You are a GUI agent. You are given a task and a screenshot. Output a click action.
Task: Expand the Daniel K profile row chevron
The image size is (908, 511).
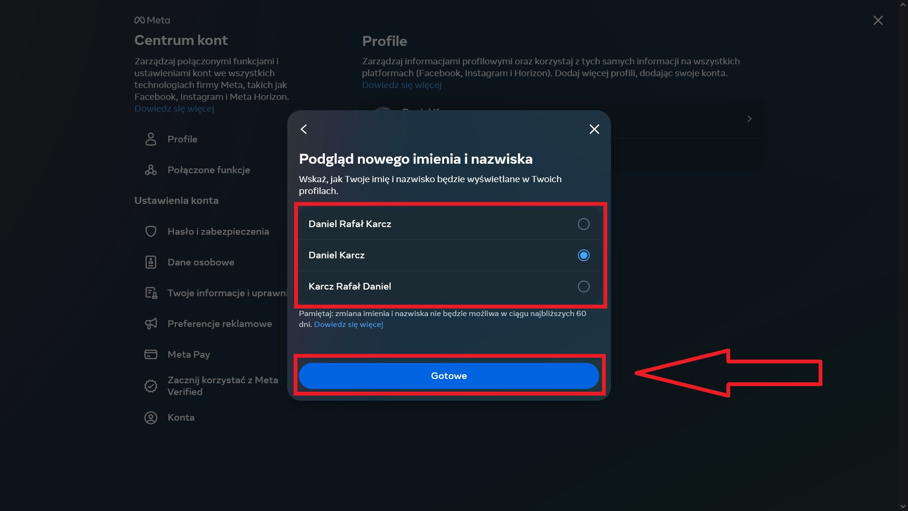(x=749, y=119)
